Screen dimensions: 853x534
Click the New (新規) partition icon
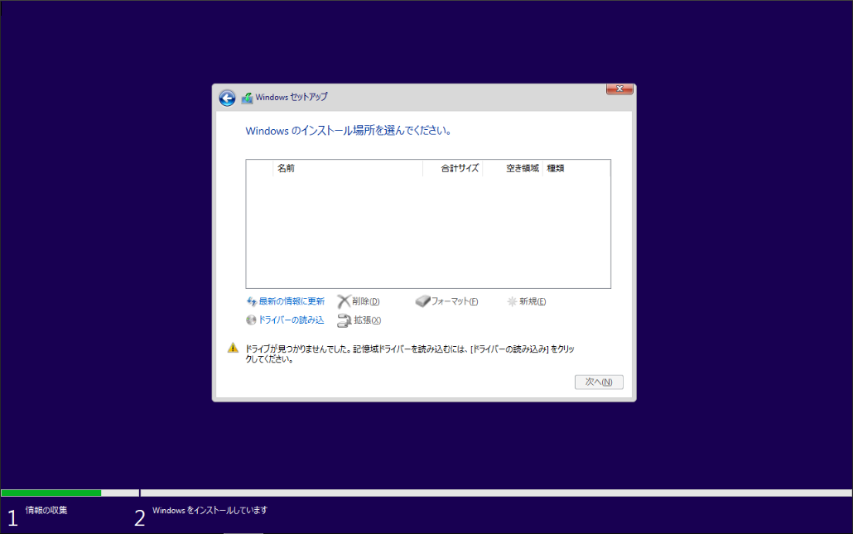[513, 301]
